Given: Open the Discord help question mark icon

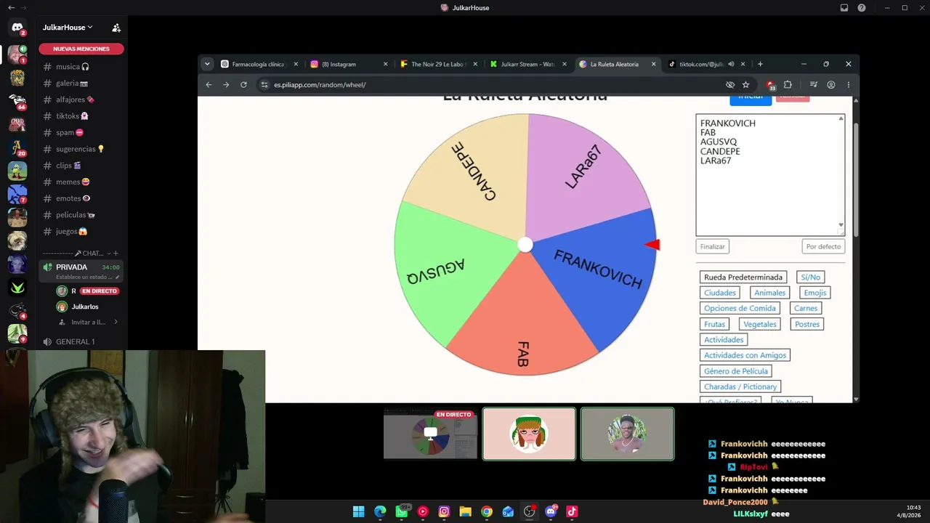Looking at the screenshot, I should click(862, 8).
